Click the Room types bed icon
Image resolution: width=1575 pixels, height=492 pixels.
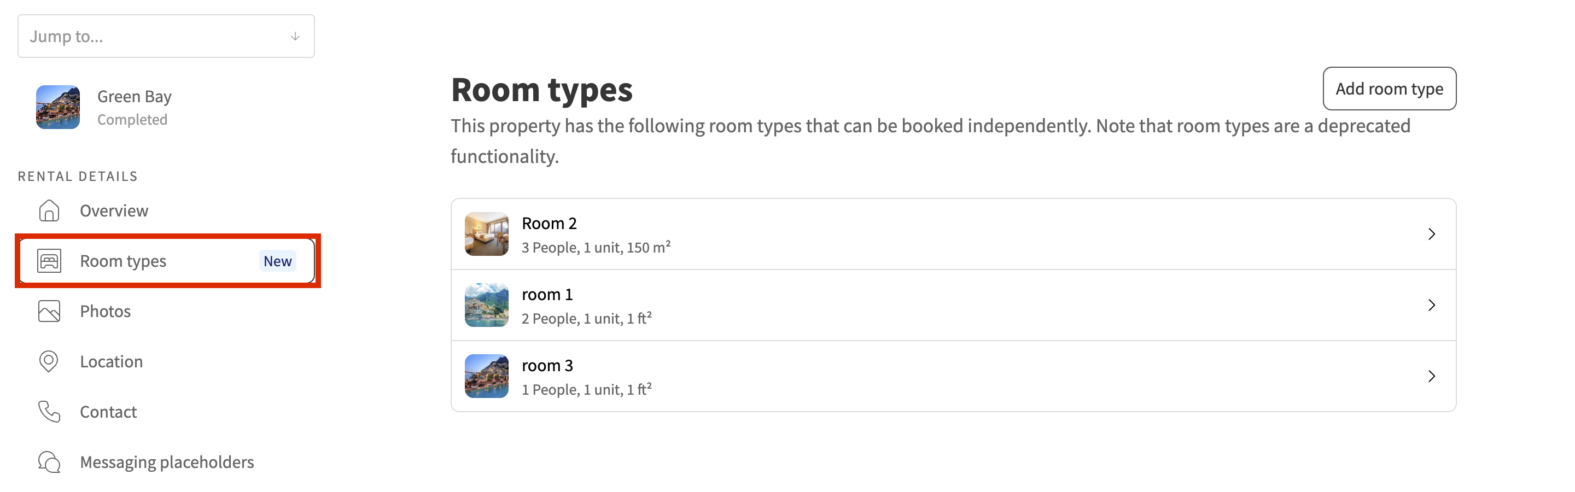49,261
